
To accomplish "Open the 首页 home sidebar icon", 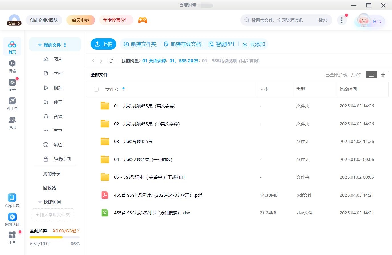I will click(x=12, y=47).
